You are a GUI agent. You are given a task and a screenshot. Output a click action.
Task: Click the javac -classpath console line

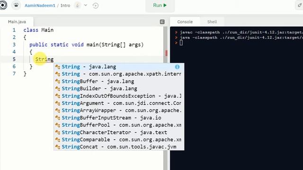click(239, 32)
